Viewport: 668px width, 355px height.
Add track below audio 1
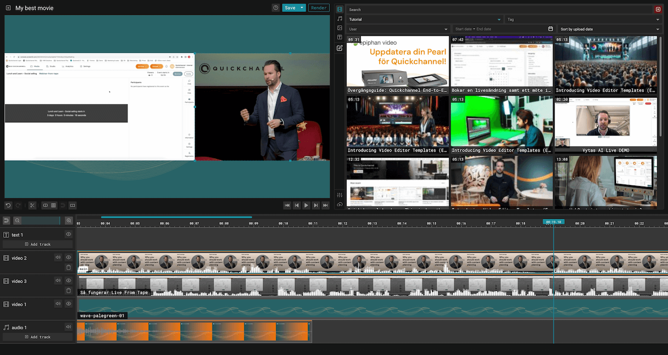[x=38, y=337]
